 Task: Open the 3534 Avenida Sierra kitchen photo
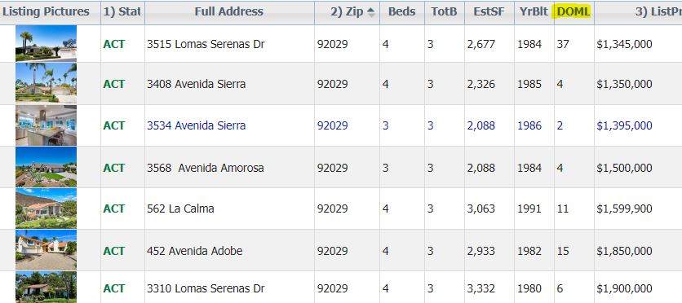46,125
